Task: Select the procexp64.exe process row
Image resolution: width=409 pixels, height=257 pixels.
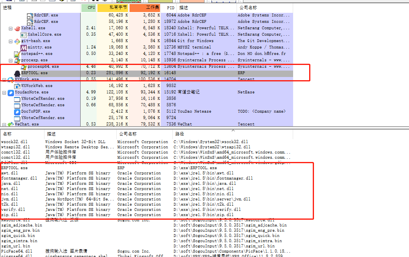Action: click(147, 67)
